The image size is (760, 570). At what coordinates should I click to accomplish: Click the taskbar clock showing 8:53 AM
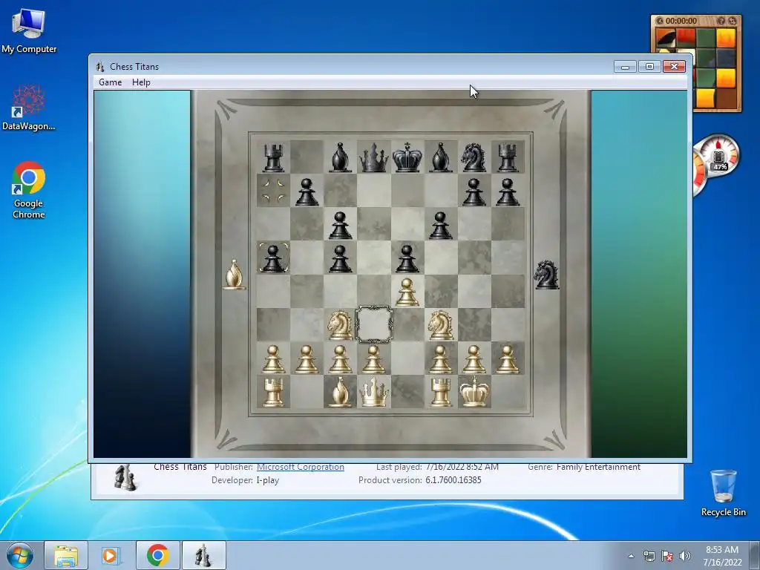pyautogui.click(x=722, y=556)
